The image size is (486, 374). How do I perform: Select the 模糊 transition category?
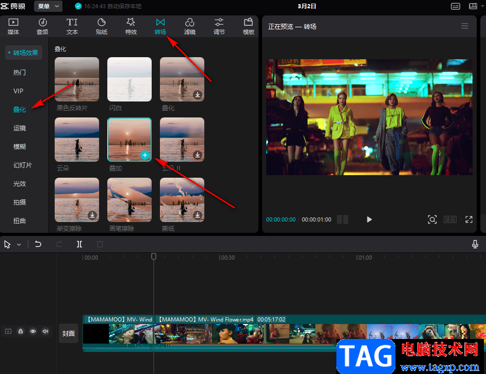pyautogui.click(x=20, y=147)
